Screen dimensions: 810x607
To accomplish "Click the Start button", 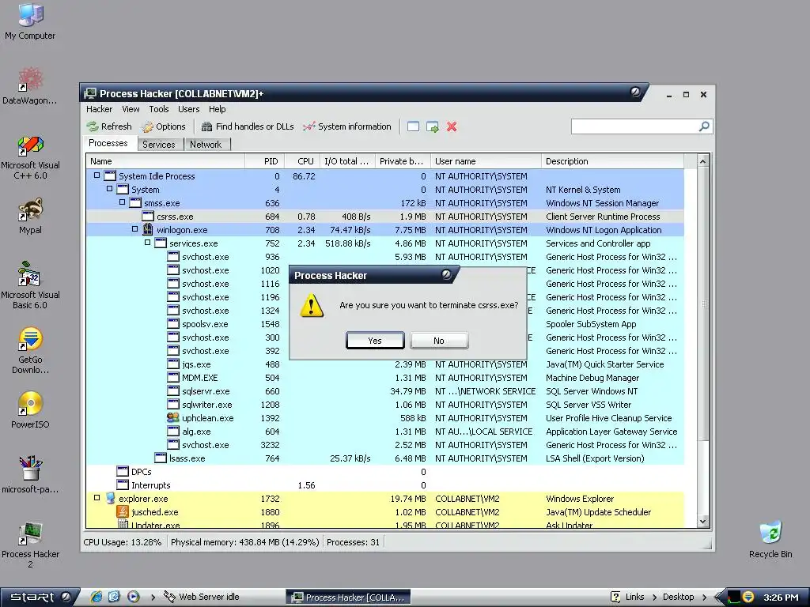I will [x=38, y=598].
